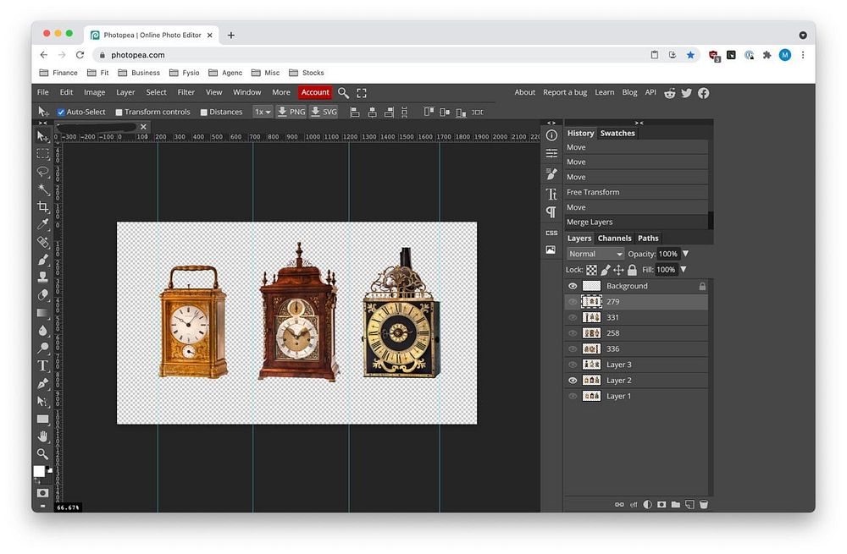Uncheck the Auto-Select checkbox
The width and height of the screenshot is (847, 554).
click(61, 112)
